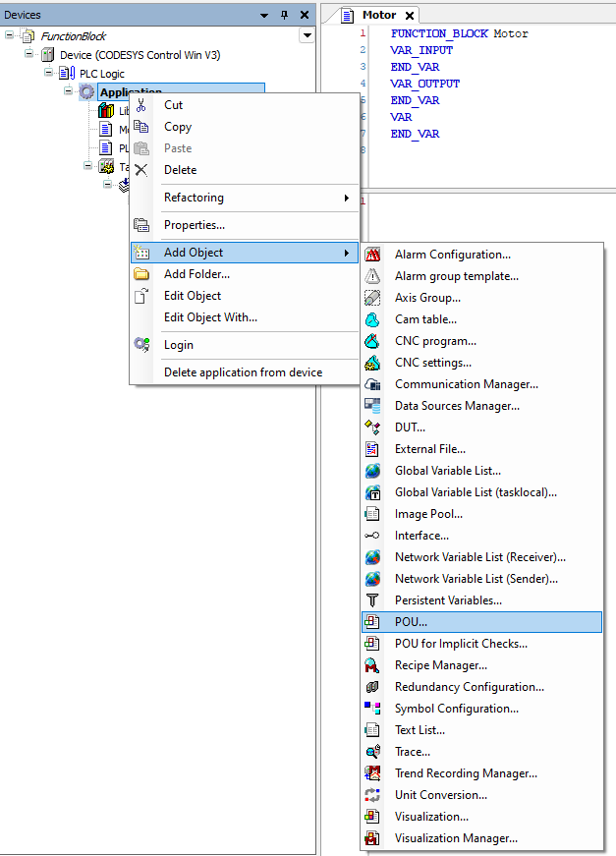Switch to the Motor editor tab
This screenshot has height=856, width=616.
tap(378, 16)
